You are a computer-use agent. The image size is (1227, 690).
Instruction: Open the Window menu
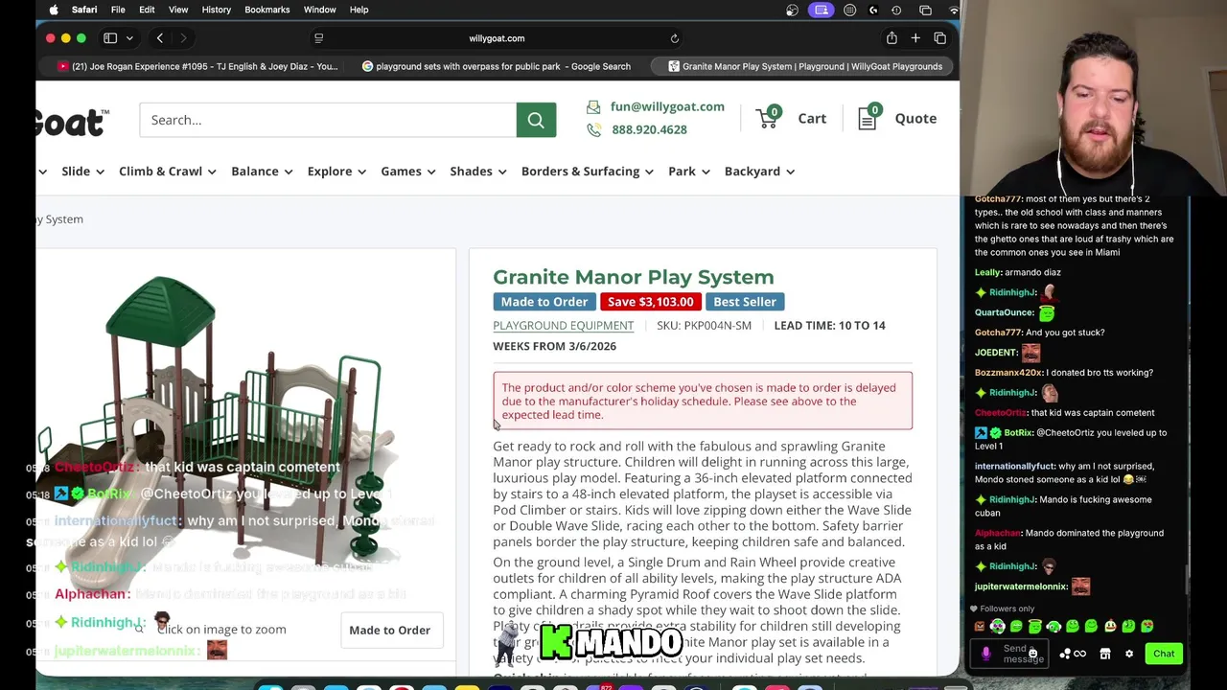tap(320, 10)
